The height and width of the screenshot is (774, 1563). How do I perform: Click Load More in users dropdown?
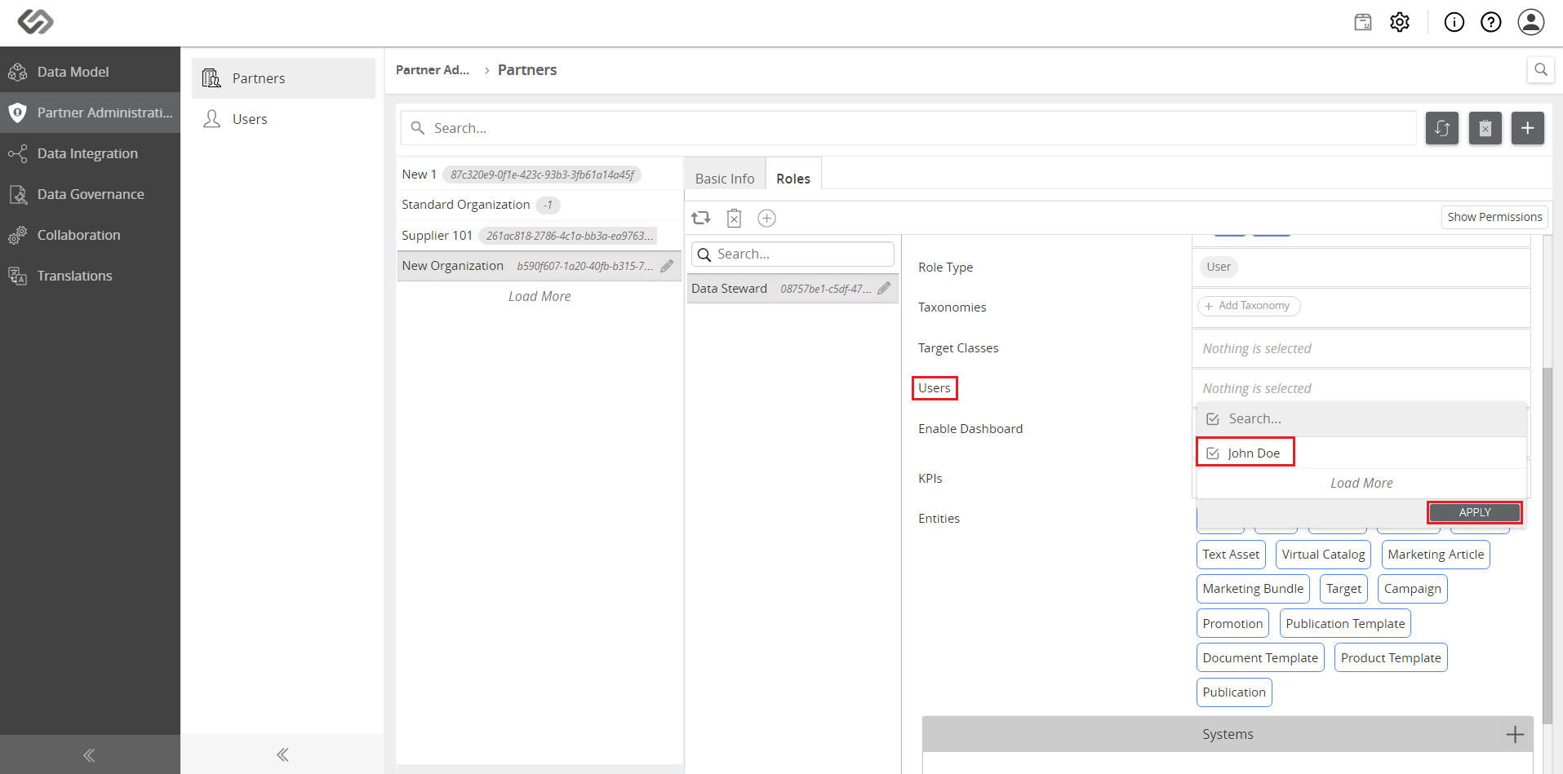click(x=1361, y=484)
